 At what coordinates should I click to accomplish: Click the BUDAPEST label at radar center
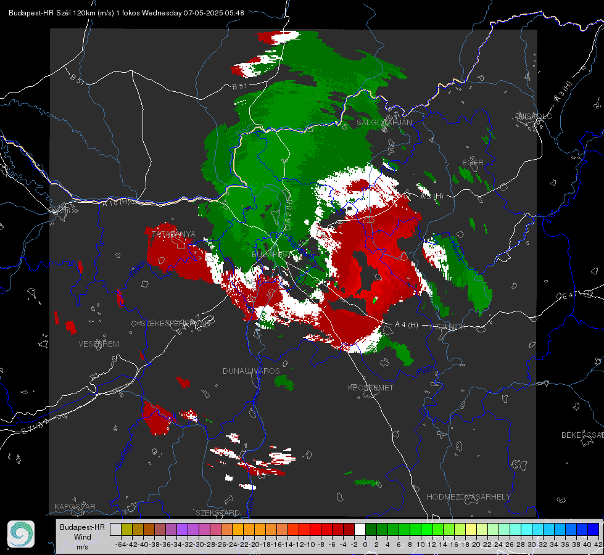[272, 255]
